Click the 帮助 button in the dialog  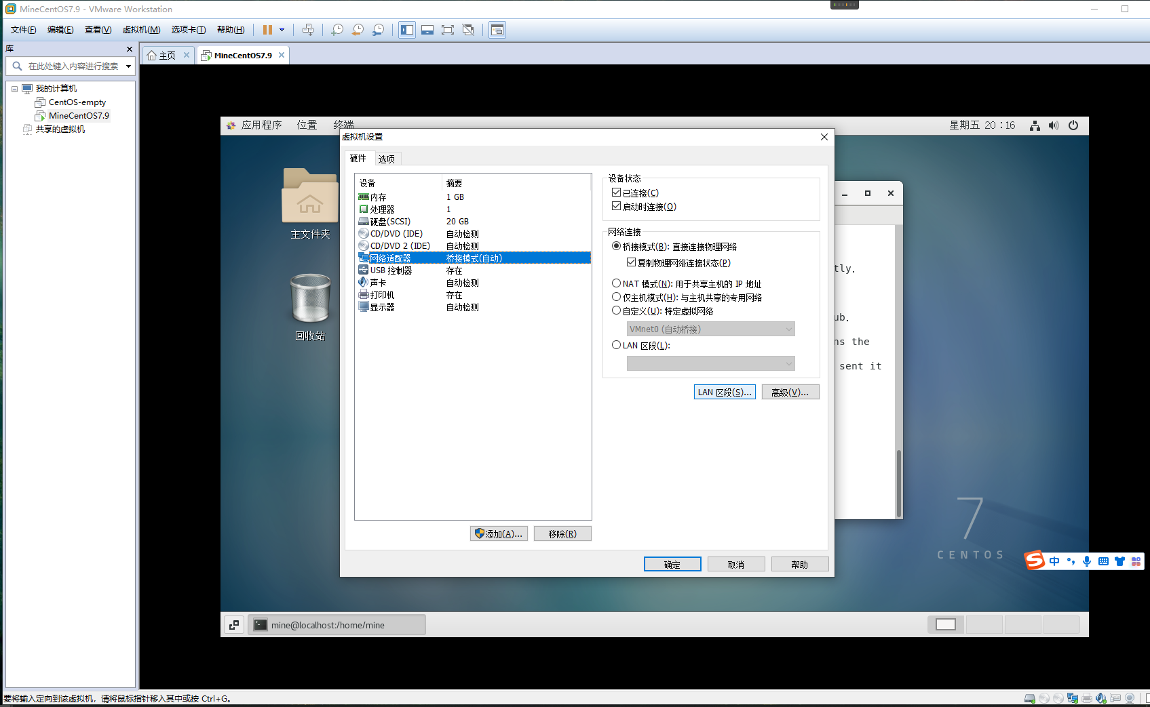pyautogui.click(x=800, y=565)
